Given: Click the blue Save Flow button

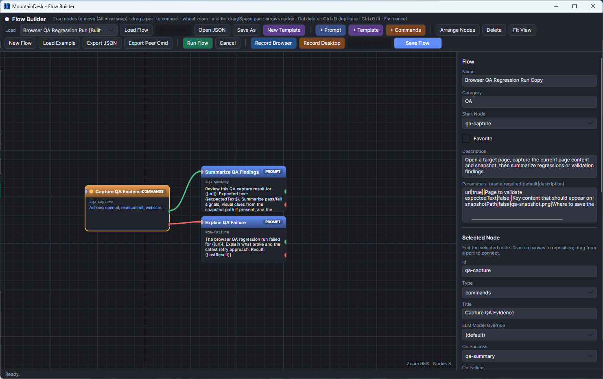Looking at the screenshot, I should click(417, 43).
